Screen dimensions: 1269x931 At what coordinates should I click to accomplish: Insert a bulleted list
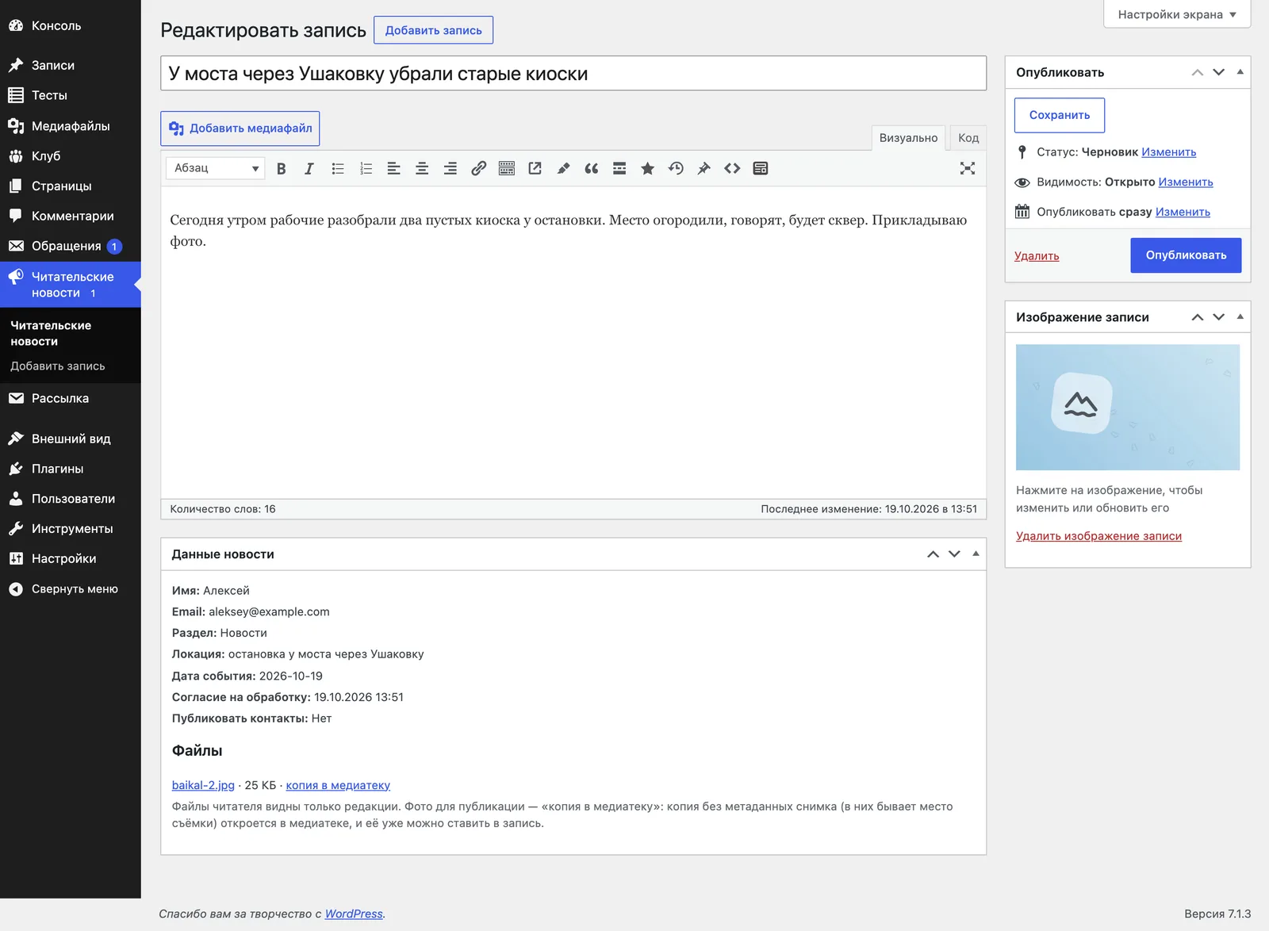pyautogui.click(x=338, y=168)
